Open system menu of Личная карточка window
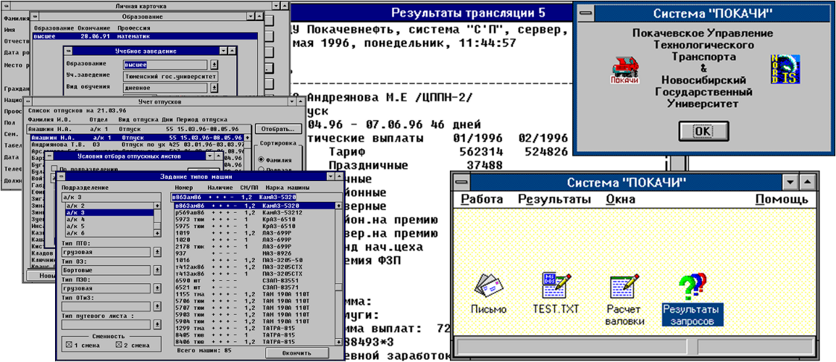 point(5,6)
